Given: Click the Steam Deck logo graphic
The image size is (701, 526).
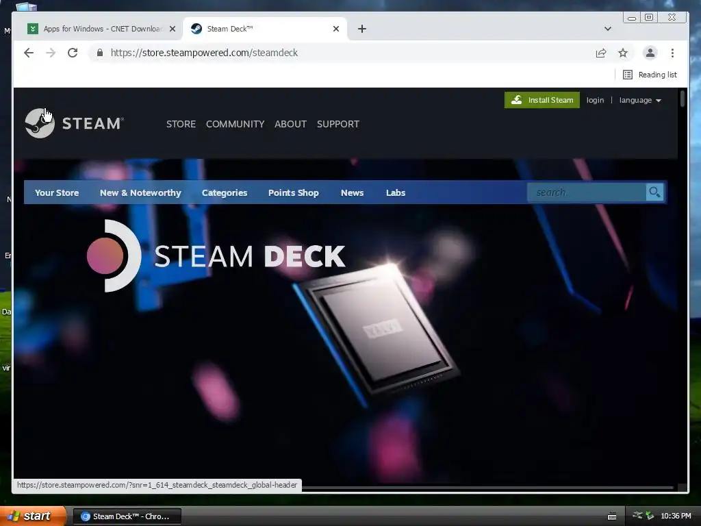Looking at the screenshot, I should (216, 256).
